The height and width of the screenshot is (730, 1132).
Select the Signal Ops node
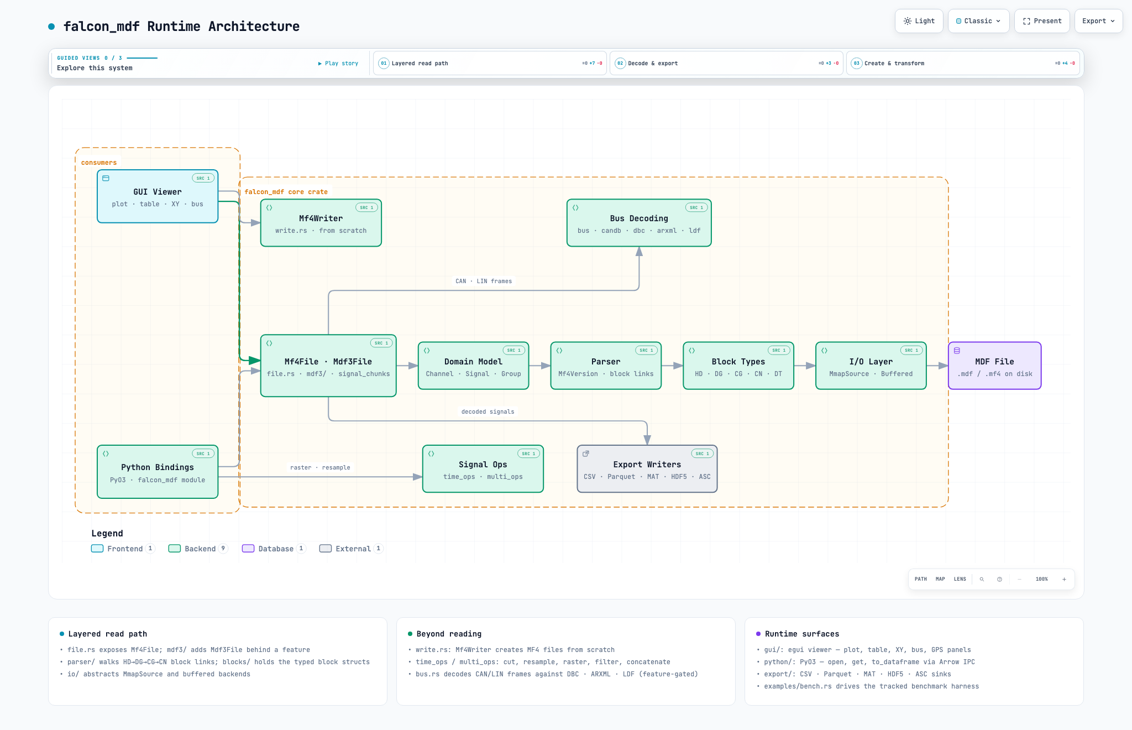point(483,468)
